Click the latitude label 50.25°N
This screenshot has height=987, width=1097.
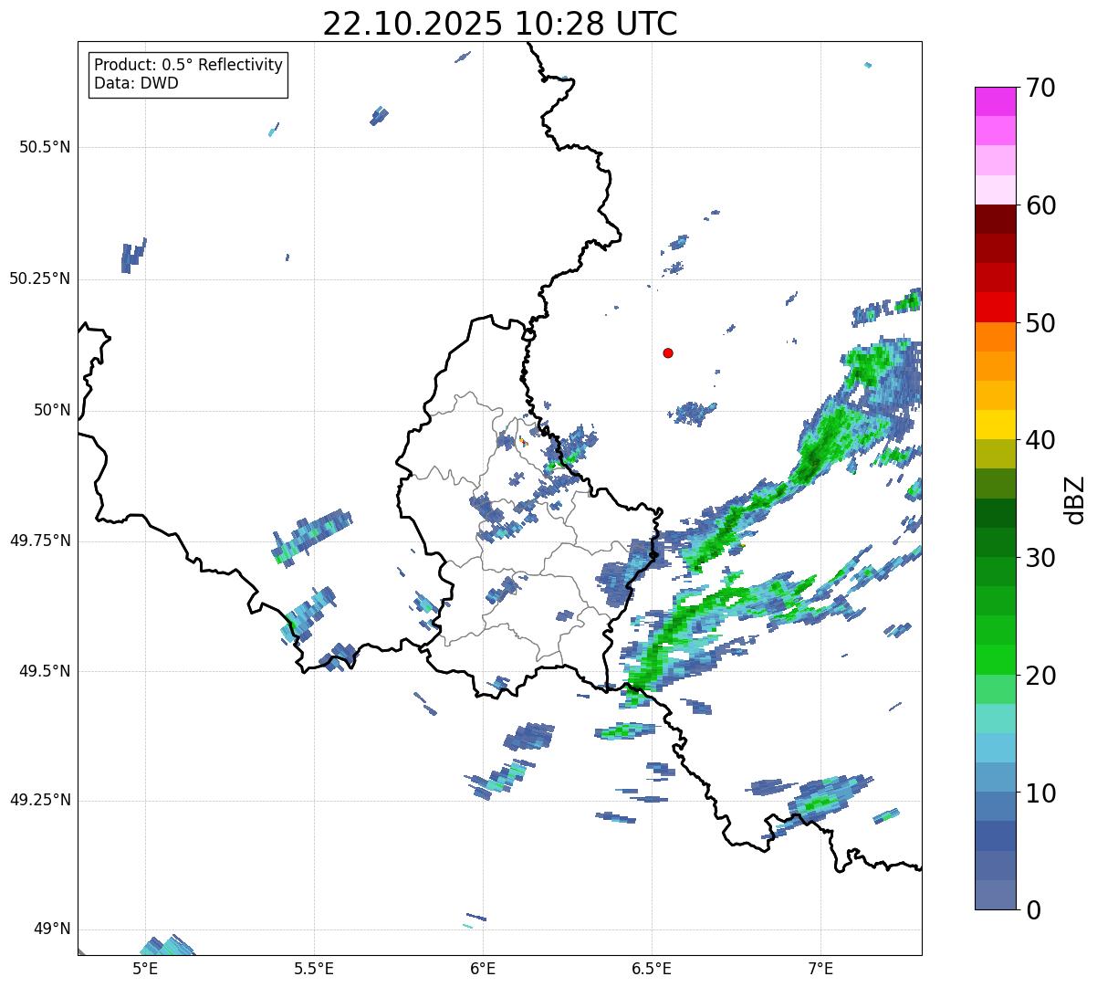point(40,278)
